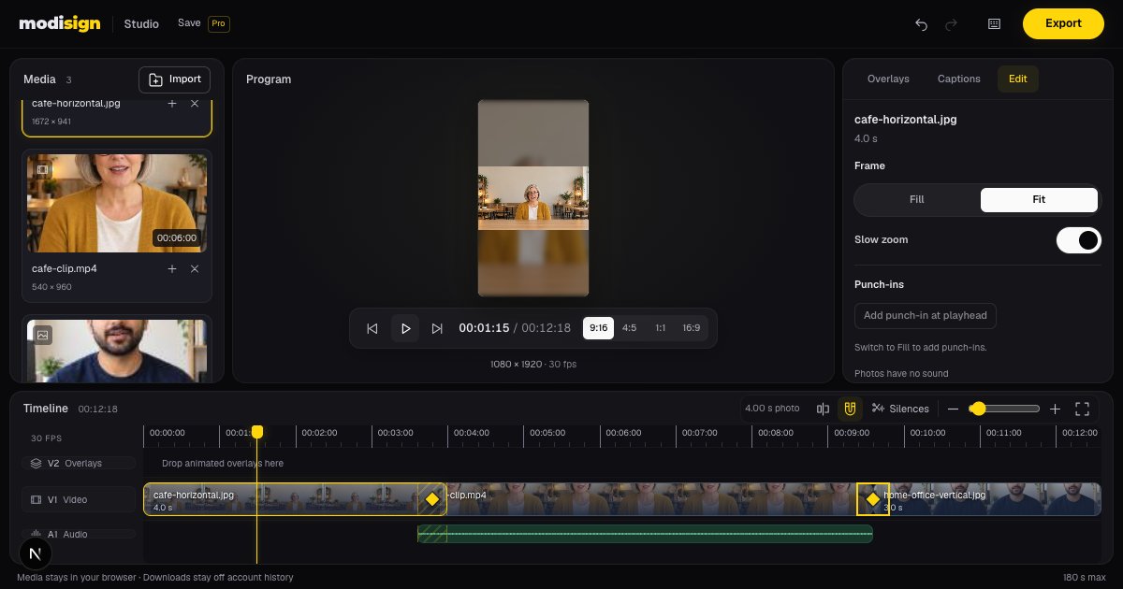The image size is (1123, 589).
Task: Click the film icon beside V1
Action: point(36,500)
